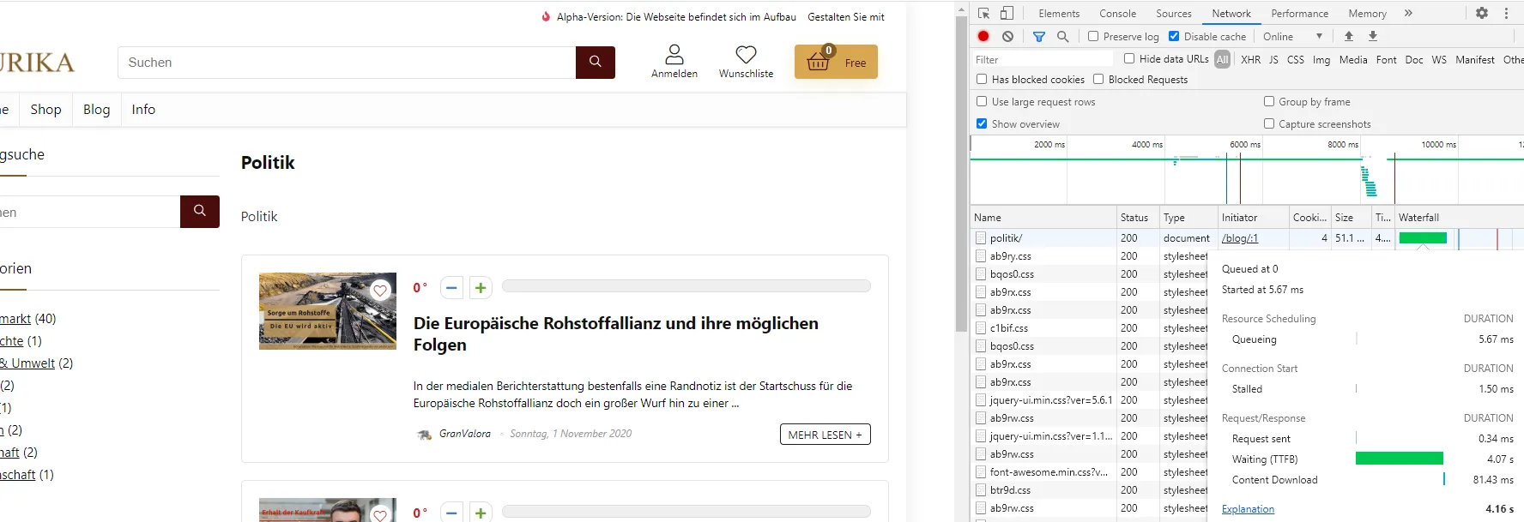Export HAR file download arrow
Viewport: 1524px width, 522px height.
[x=1373, y=36]
